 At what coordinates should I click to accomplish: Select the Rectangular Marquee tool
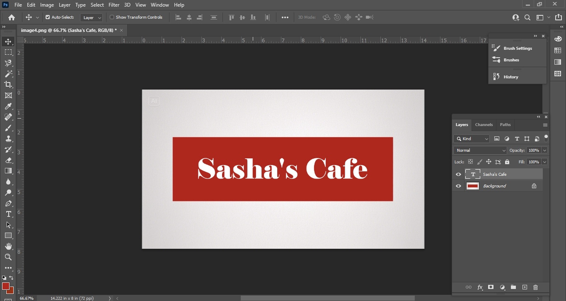coord(8,52)
